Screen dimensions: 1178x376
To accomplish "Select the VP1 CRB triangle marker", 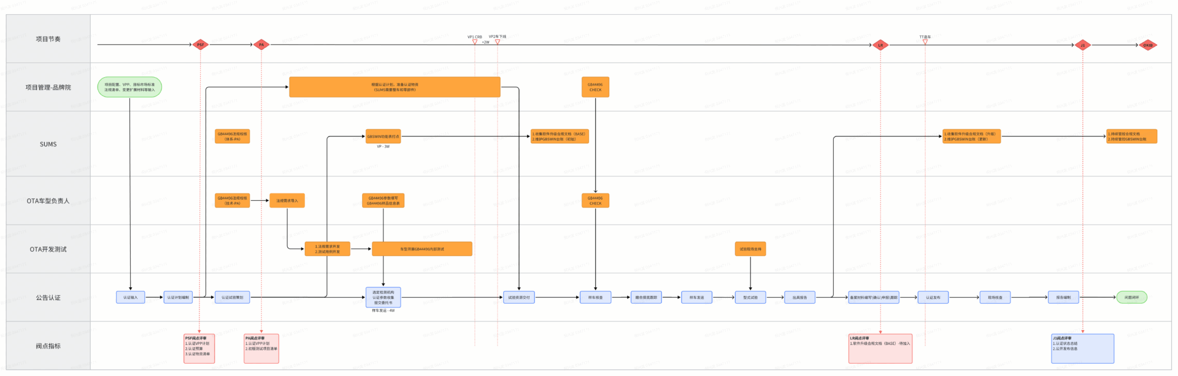I will click(x=474, y=42).
